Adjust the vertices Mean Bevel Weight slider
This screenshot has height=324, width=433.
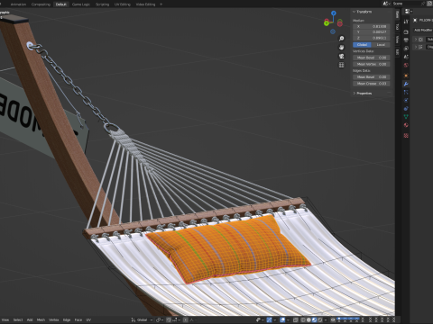372,58
